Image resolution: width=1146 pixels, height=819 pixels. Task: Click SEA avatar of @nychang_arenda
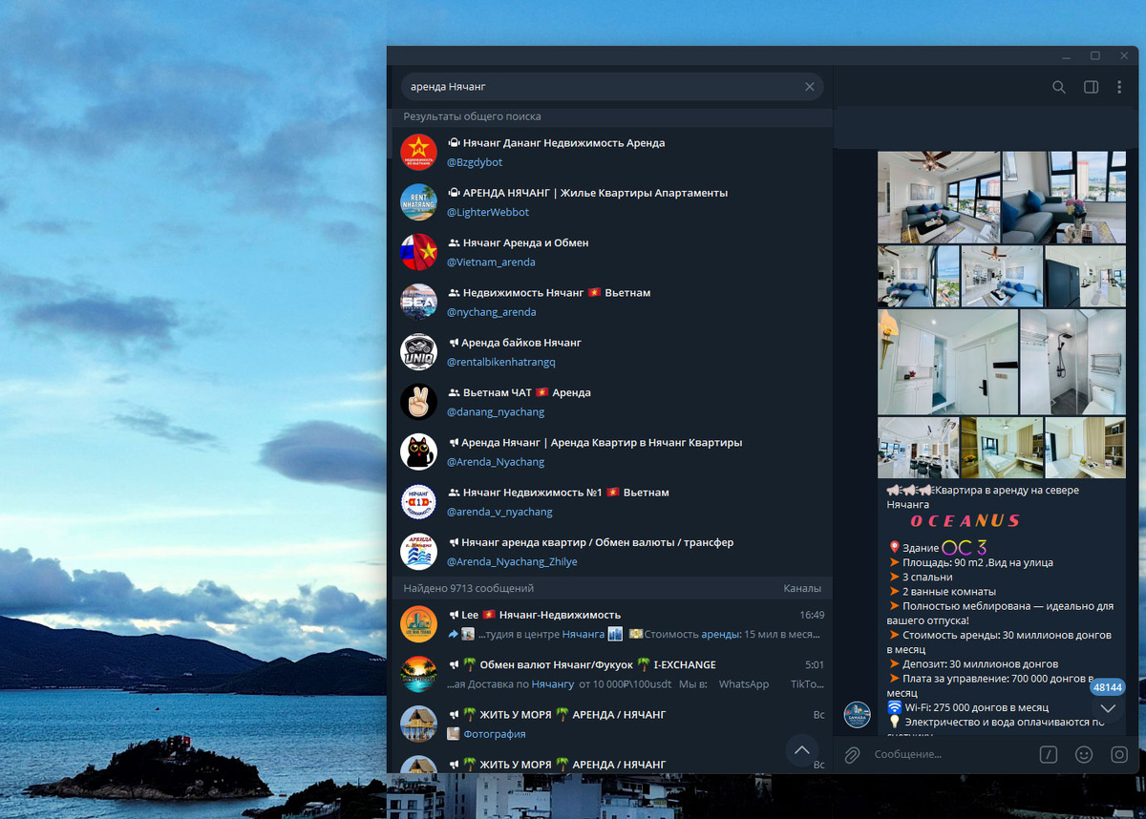point(418,302)
